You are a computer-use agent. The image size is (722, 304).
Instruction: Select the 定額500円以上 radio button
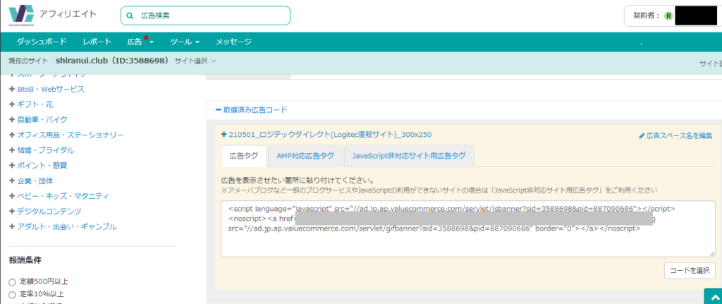click(12, 282)
